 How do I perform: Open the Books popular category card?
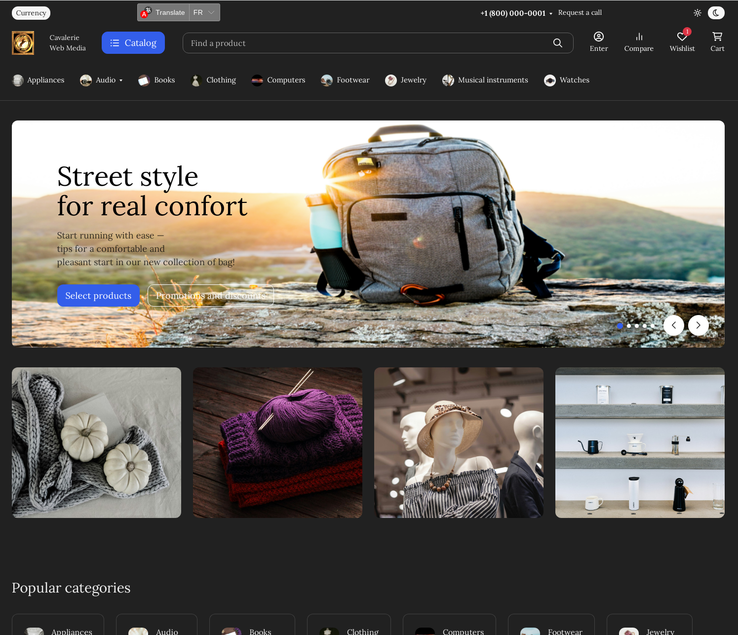252,625
